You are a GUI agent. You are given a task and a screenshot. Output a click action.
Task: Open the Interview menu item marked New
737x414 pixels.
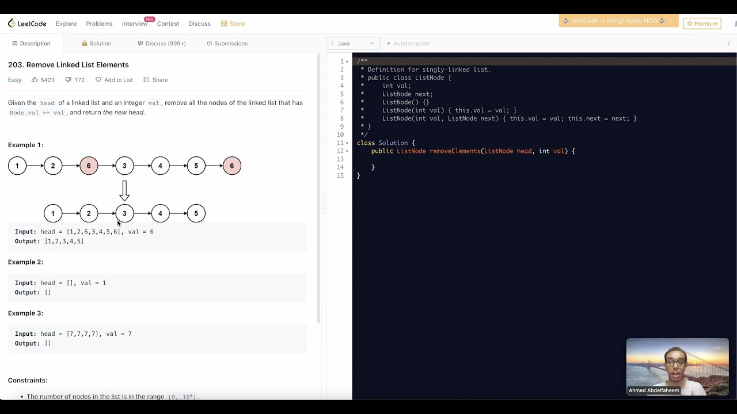click(135, 24)
